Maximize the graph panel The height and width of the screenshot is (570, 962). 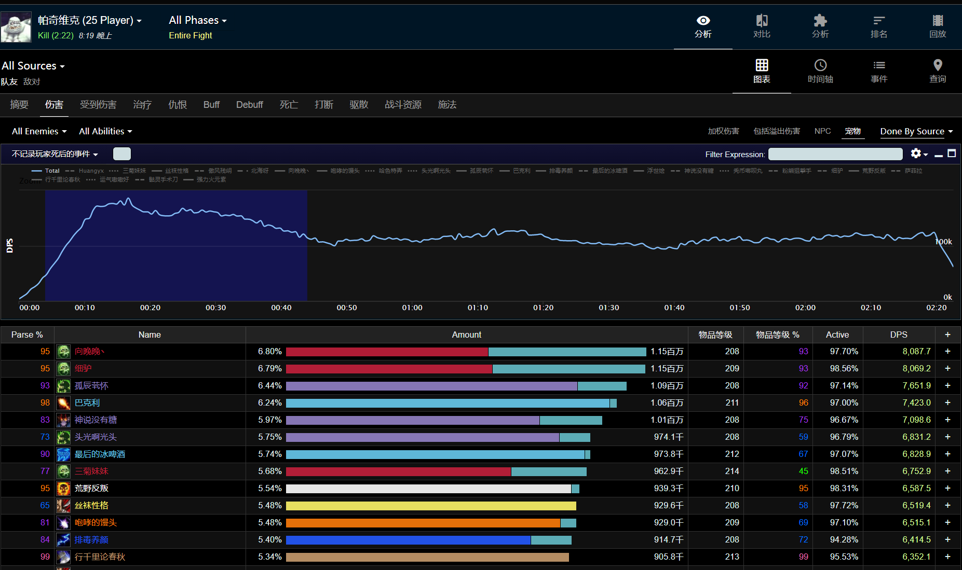pyautogui.click(x=952, y=154)
